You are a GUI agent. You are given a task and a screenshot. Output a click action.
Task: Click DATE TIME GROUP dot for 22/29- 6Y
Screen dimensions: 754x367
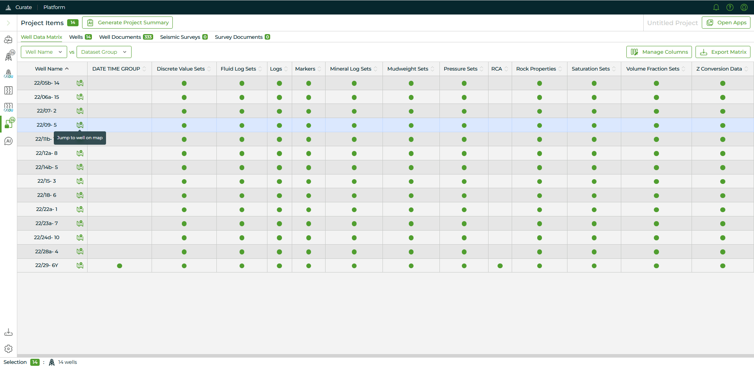pyautogui.click(x=119, y=266)
